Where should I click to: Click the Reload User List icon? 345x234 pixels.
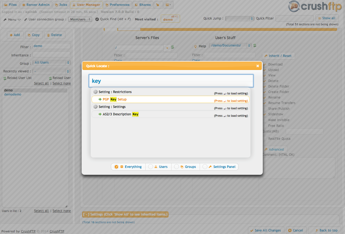[5, 78]
